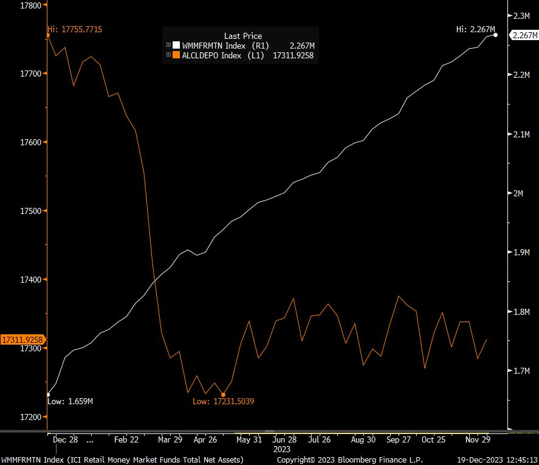
Task: Click the Hi: 17755.7715 orange point marker
Action: tap(48, 35)
